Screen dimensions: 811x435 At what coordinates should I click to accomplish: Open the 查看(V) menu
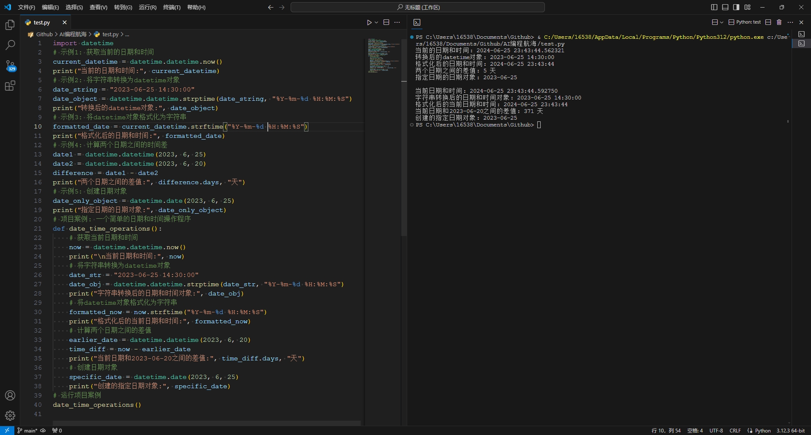tap(98, 7)
